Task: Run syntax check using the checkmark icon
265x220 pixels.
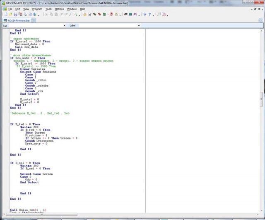Action: click(x=90, y=15)
